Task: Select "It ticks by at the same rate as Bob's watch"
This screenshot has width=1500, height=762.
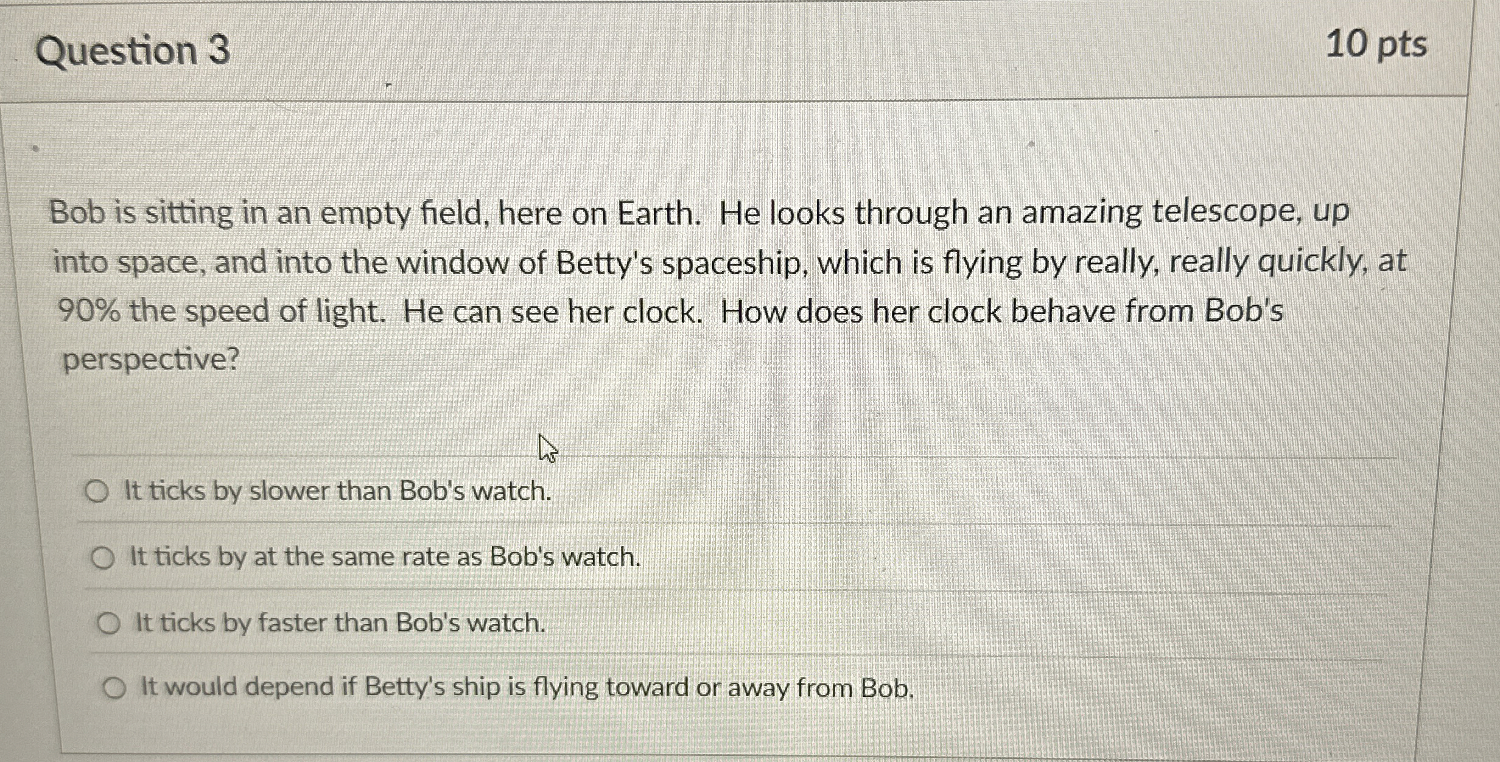Action: point(382,558)
